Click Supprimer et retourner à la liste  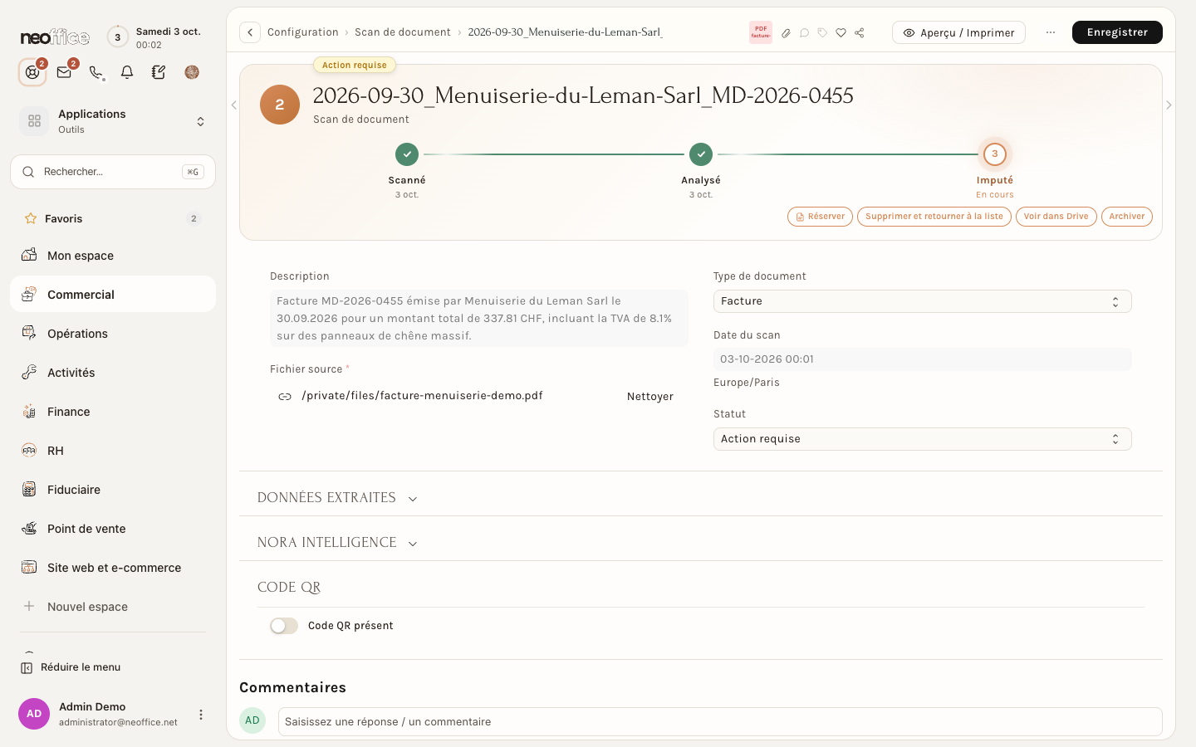(x=934, y=217)
